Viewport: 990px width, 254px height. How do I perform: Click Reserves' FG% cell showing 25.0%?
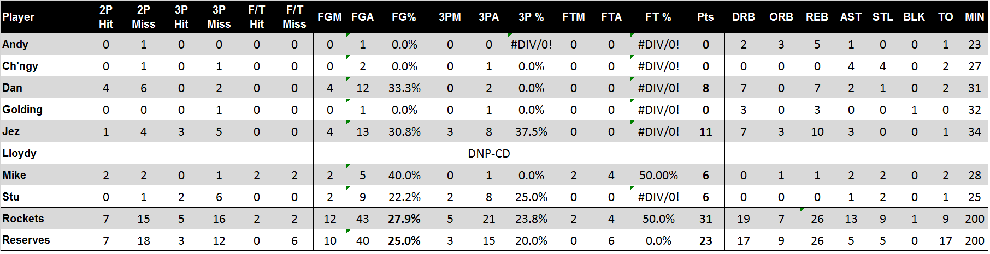point(404,240)
